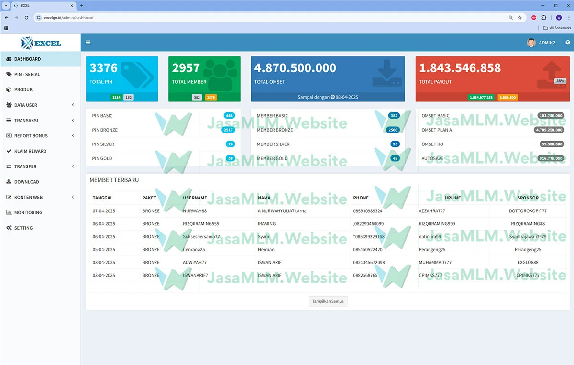Click the arrow icon next to 08-04-2025
The image size is (574, 365).
click(333, 97)
